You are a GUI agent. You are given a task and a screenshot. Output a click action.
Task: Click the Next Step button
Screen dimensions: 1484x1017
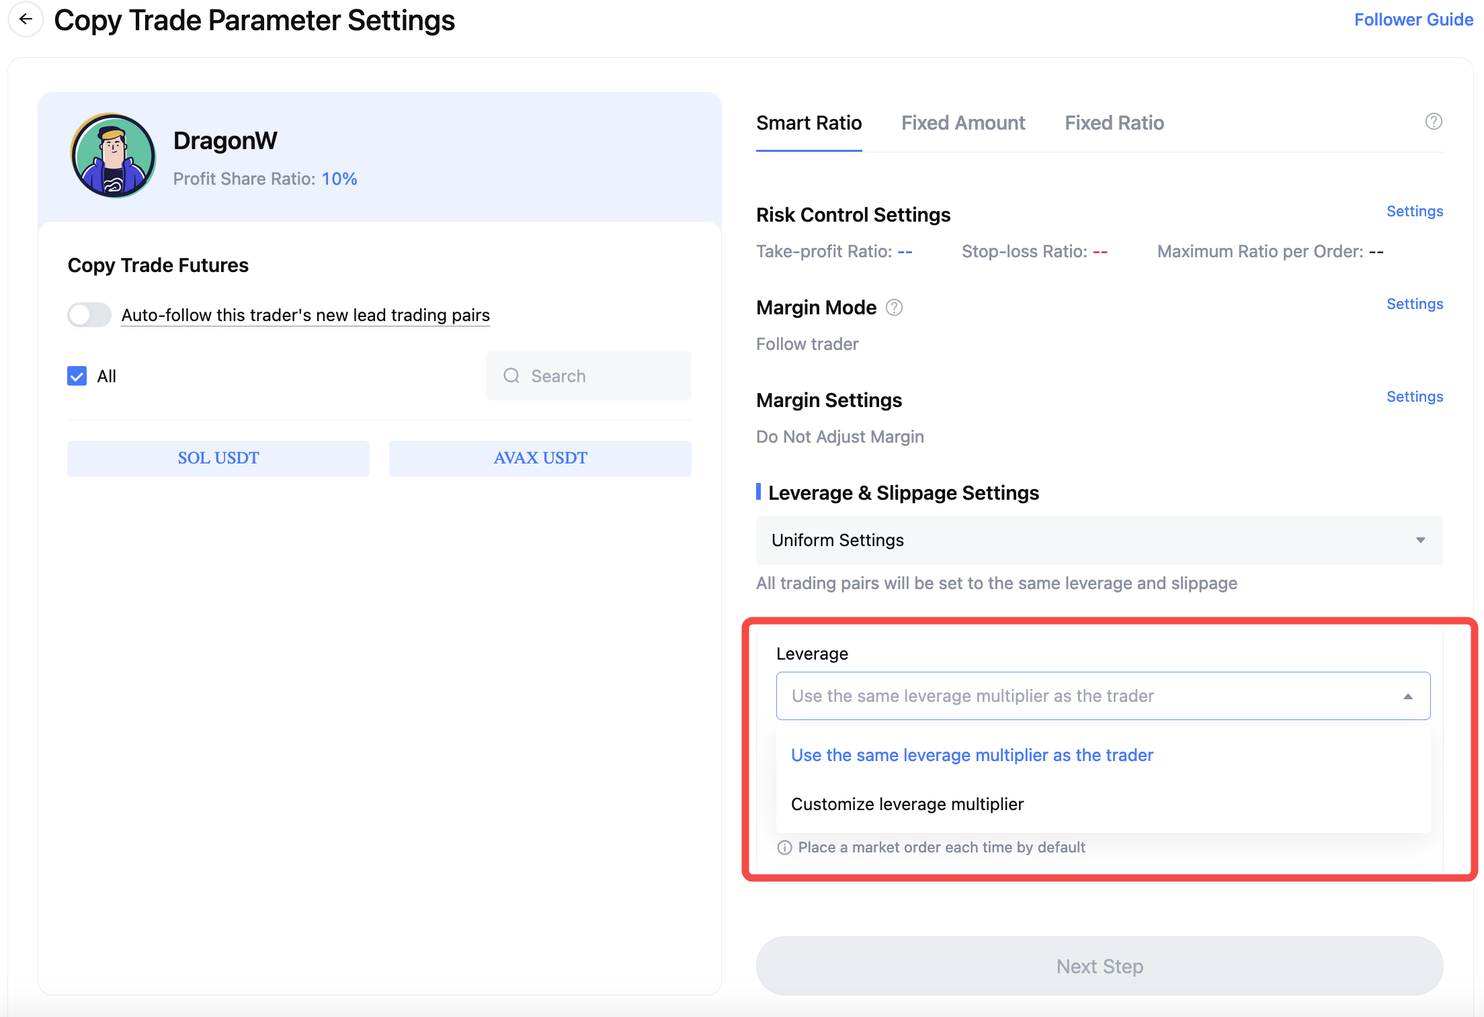point(1100,966)
